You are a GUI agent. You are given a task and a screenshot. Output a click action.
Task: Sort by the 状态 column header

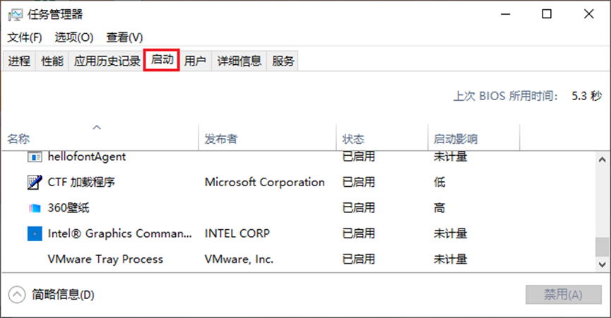(x=382, y=137)
